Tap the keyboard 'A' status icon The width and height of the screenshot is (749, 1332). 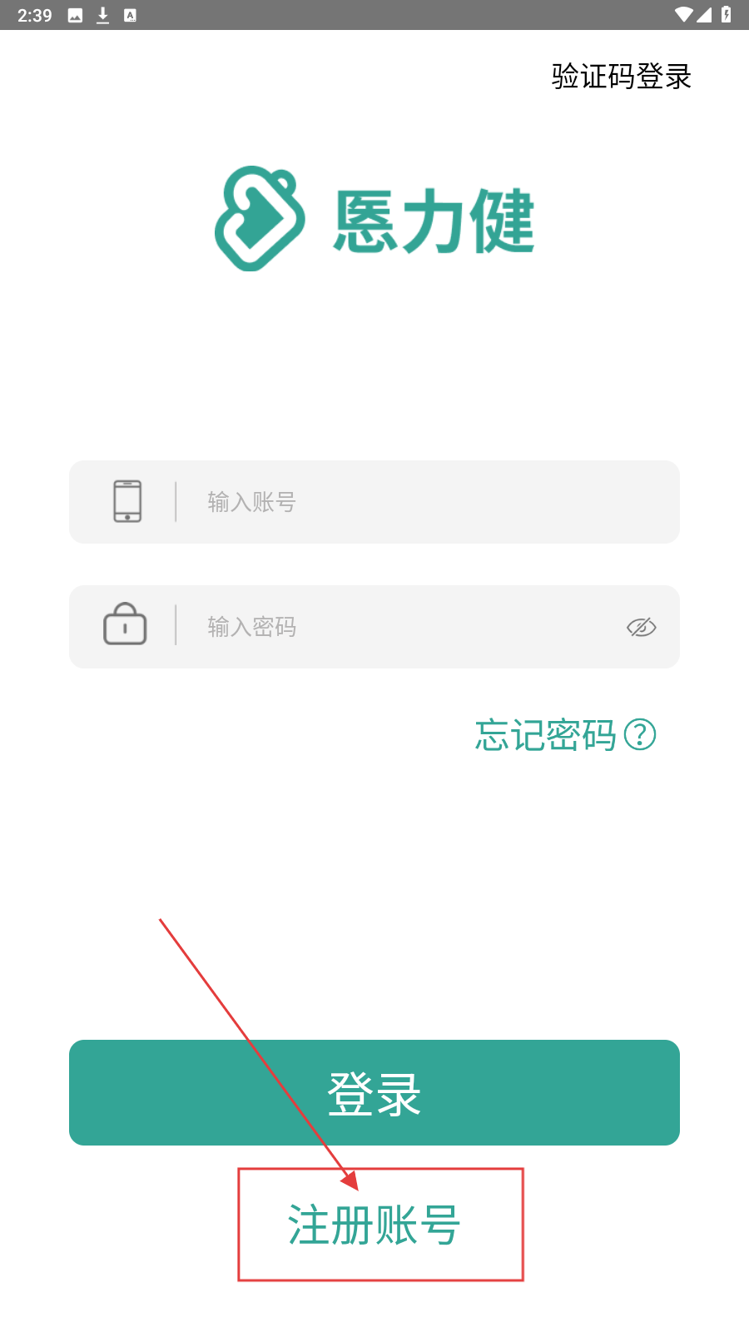point(130,15)
